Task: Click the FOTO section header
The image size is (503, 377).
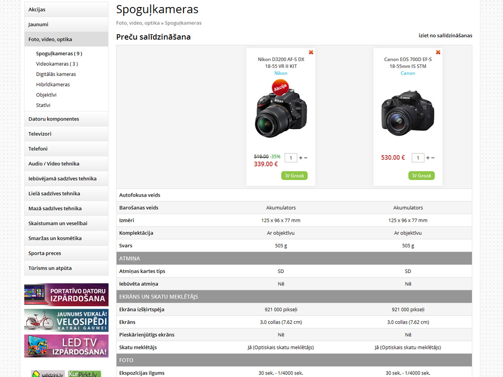Action: coord(294,360)
